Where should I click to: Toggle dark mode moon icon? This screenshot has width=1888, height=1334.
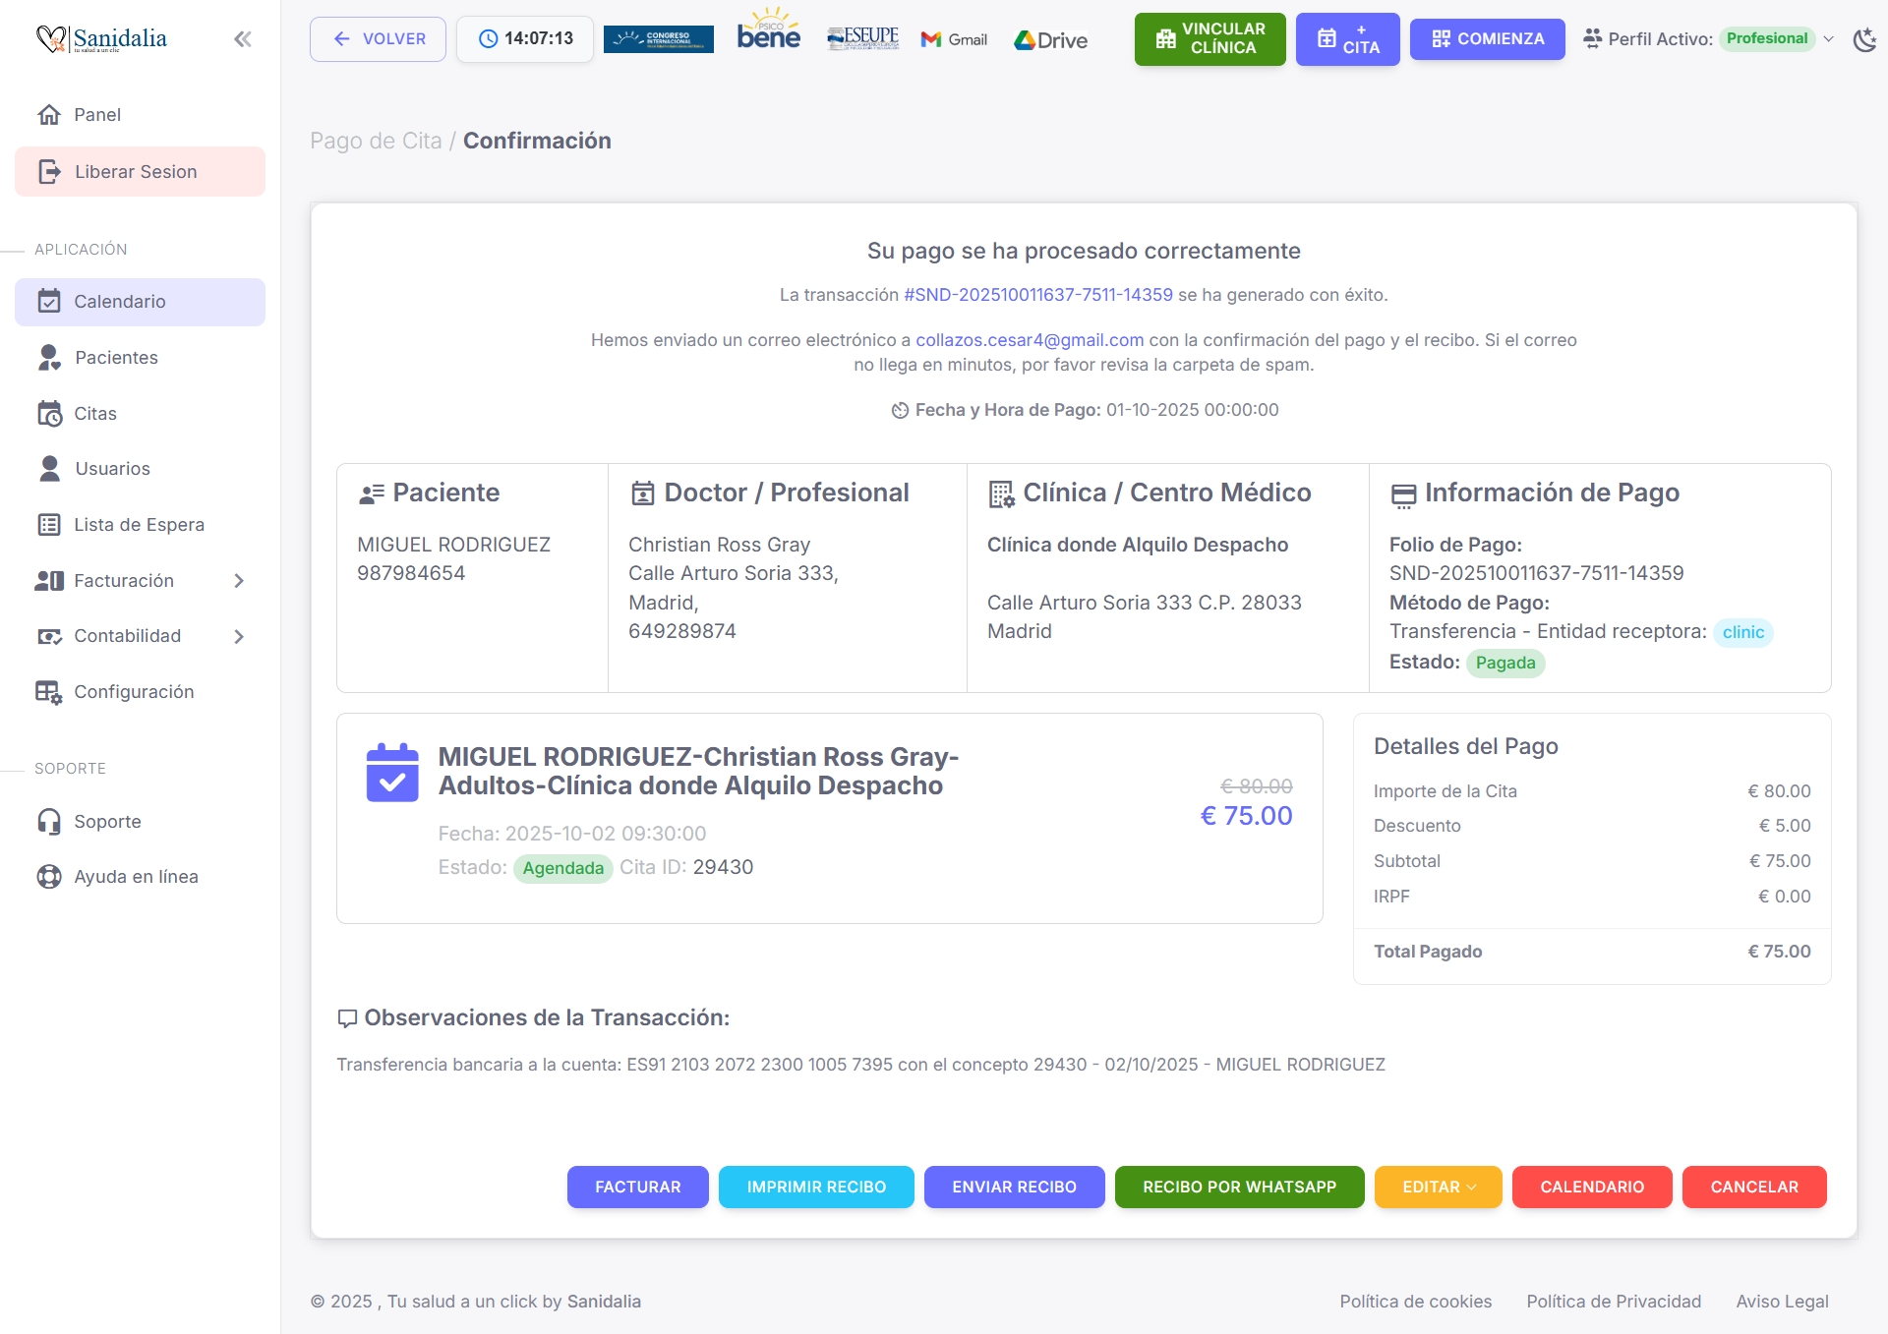[1864, 40]
